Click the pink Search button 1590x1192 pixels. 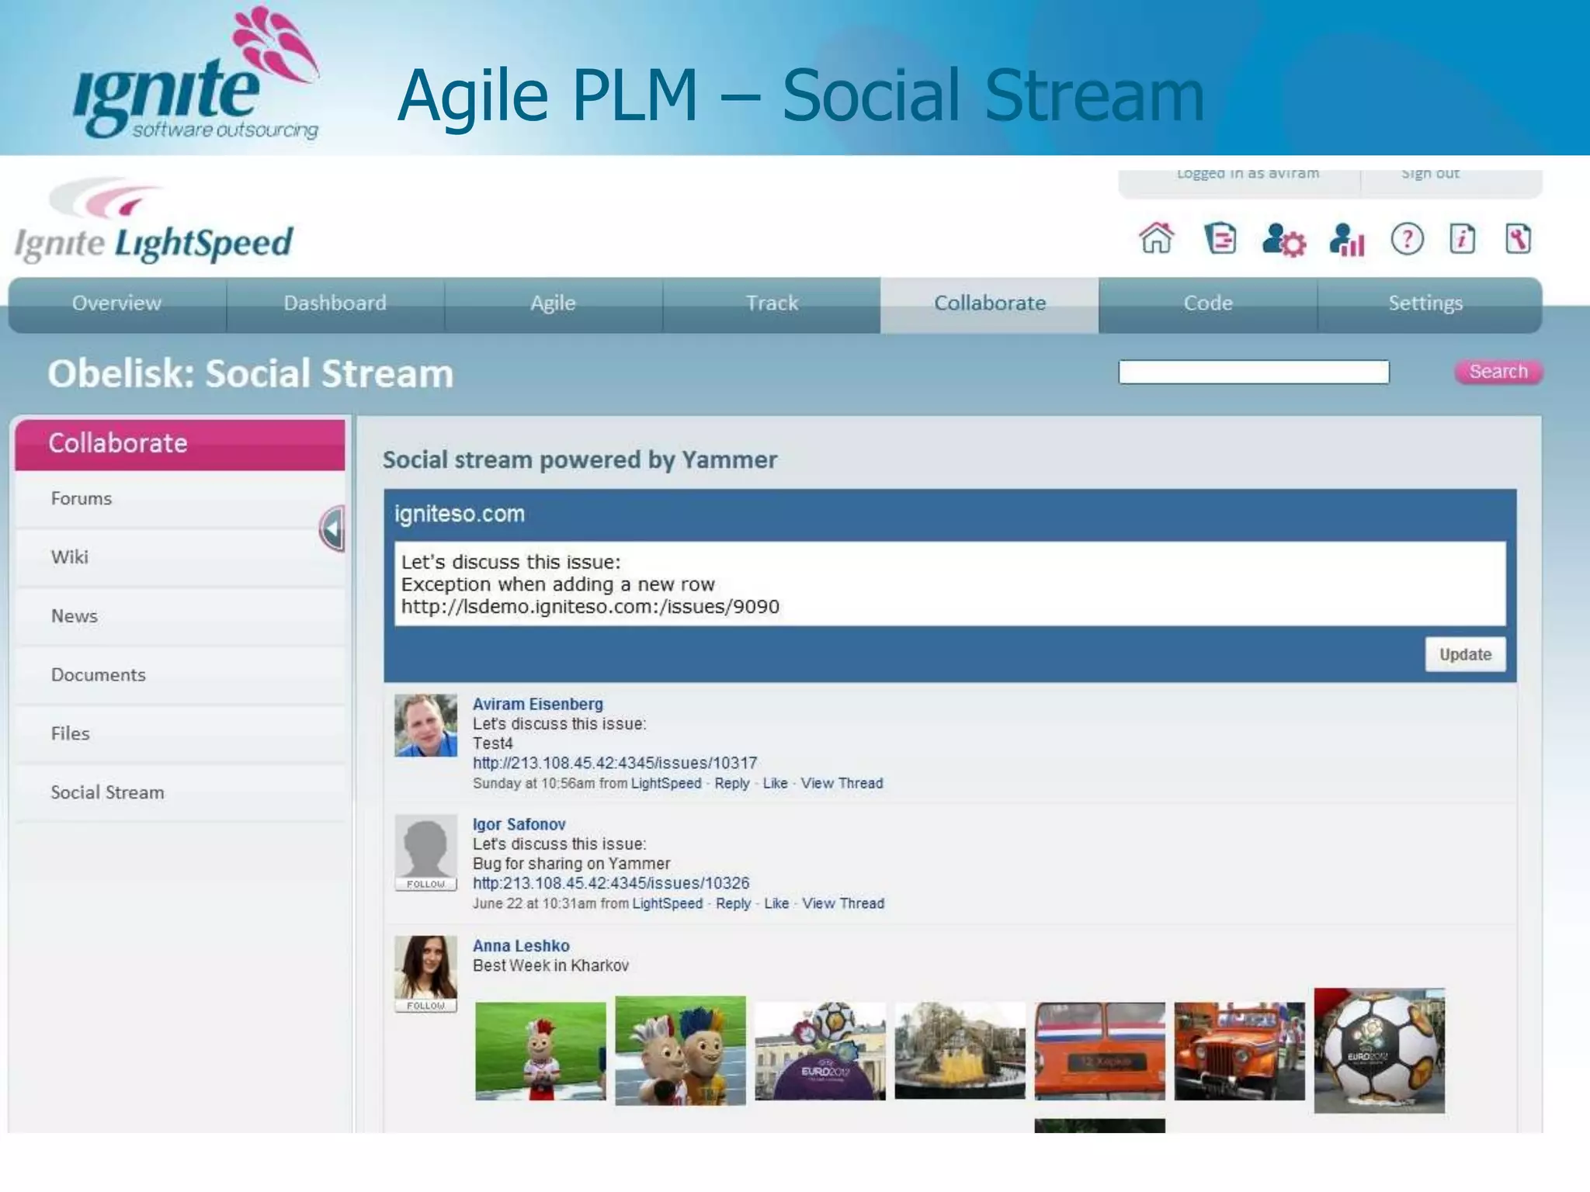[1498, 372]
